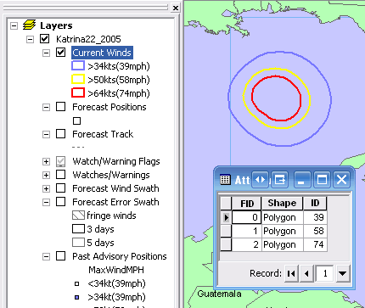The height and width of the screenshot is (308, 365).
Task: Uncheck the Katrina22_2005 group layer
Action: click(x=45, y=39)
